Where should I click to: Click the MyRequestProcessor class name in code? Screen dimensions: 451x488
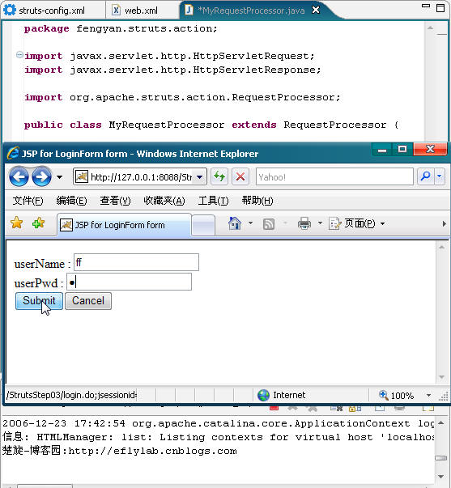pyautogui.click(x=167, y=125)
